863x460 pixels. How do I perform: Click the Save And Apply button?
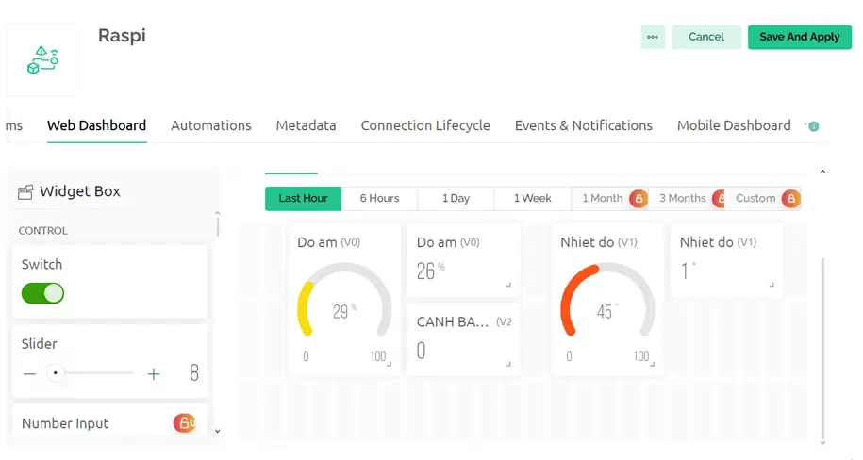tap(799, 37)
